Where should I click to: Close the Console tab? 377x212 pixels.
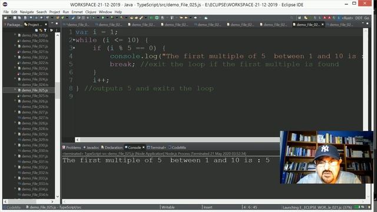point(144,147)
